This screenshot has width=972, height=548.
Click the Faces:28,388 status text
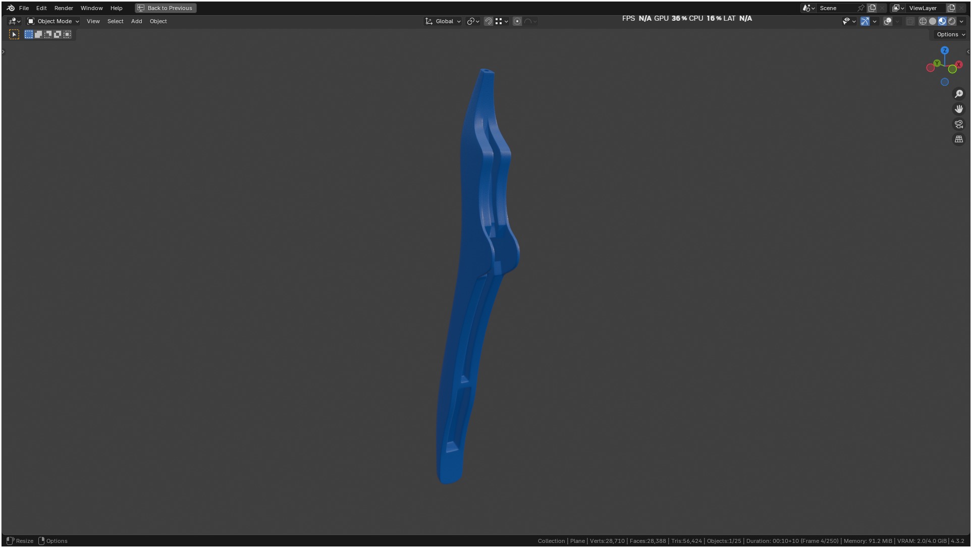coord(647,541)
